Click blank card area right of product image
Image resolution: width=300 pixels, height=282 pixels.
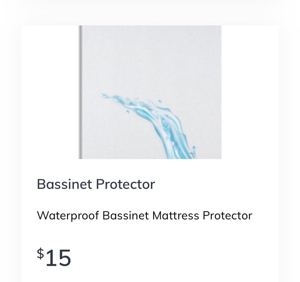[x=249, y=92]
